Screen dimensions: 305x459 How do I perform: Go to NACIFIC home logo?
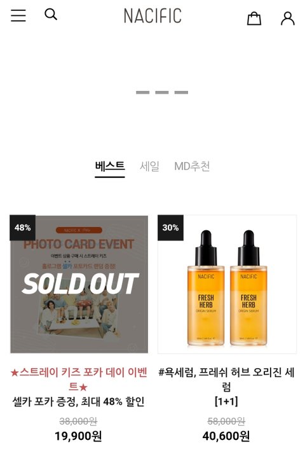152,16
